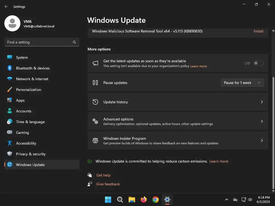
Task: Select the Accessibility label in sidebar
Action: [26, 143]
